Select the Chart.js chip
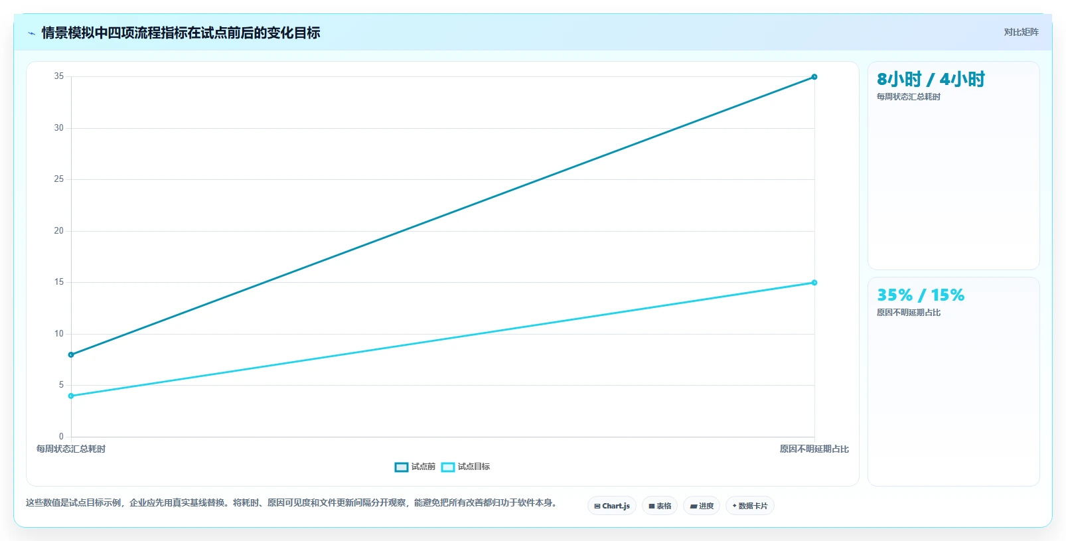Screen dimensions: 1066x541 [x=612, y=506]
